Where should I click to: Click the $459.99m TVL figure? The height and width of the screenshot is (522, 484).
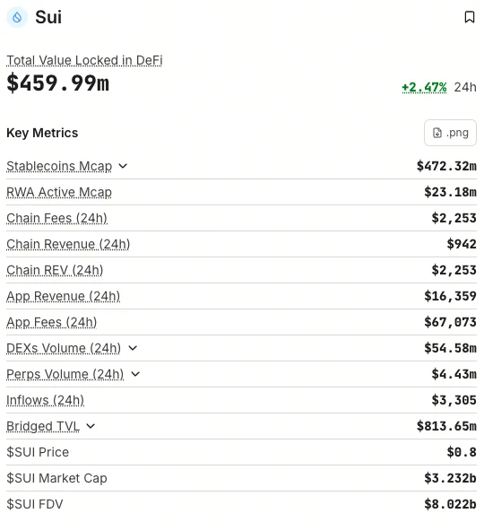click(58, 83)
